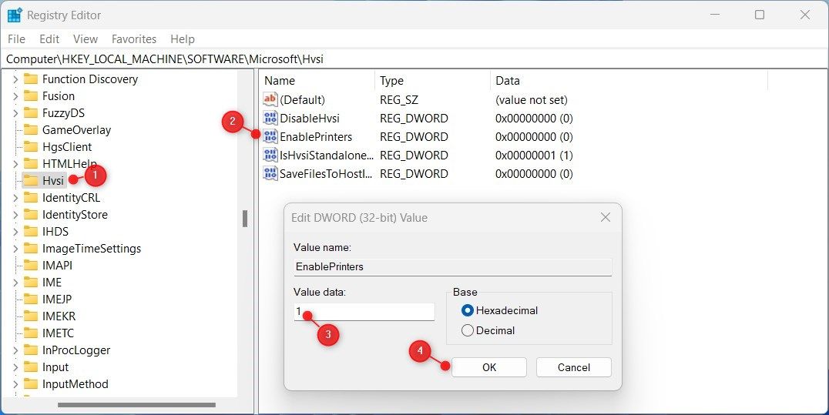This screenshot has height=415, width=829.
Task: Click the ImageTimeSettings folder icon
Action: pos(31,248)
